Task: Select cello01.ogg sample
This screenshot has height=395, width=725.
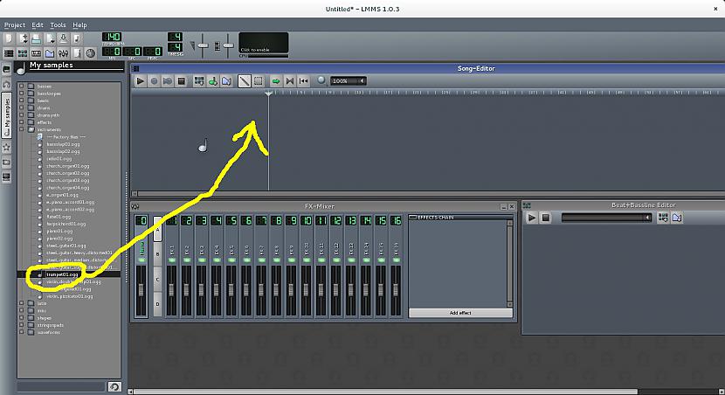Action: tap(59, 159)
